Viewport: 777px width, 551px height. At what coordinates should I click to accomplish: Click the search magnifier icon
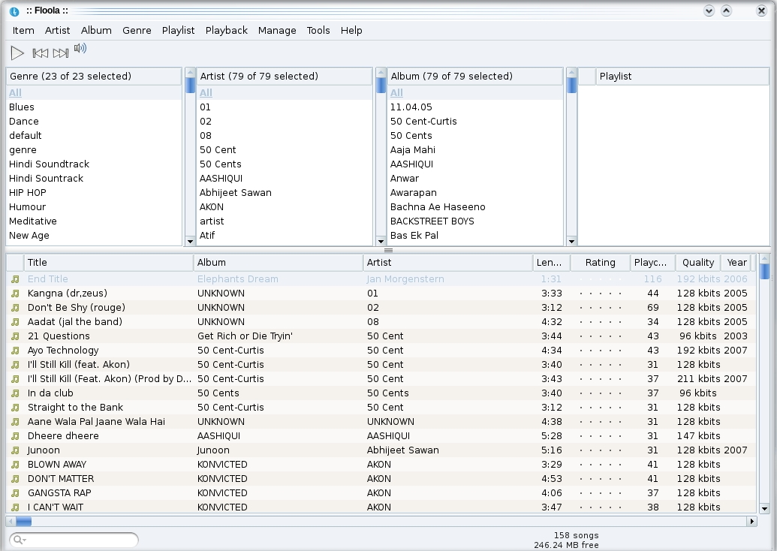(x=19, y=540)
